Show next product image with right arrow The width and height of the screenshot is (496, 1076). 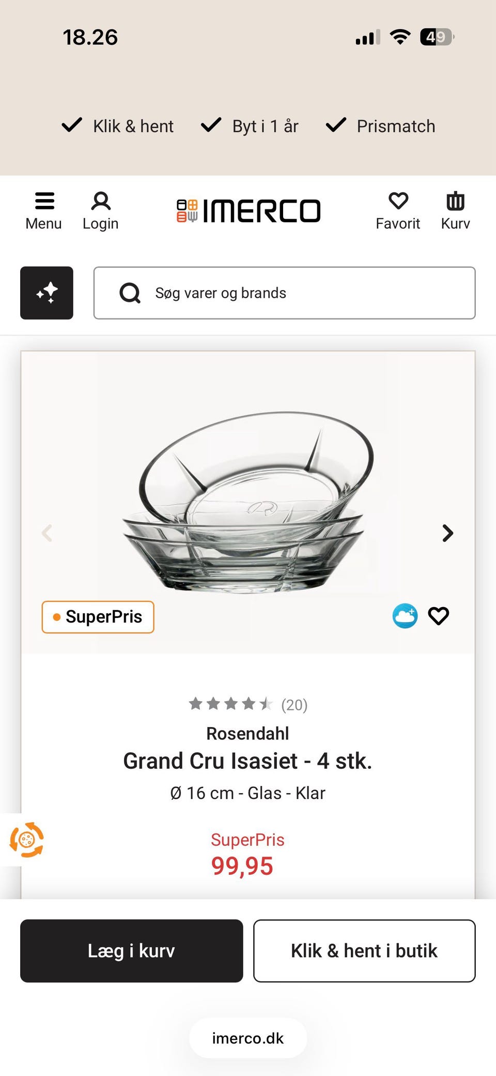point(447,533)
